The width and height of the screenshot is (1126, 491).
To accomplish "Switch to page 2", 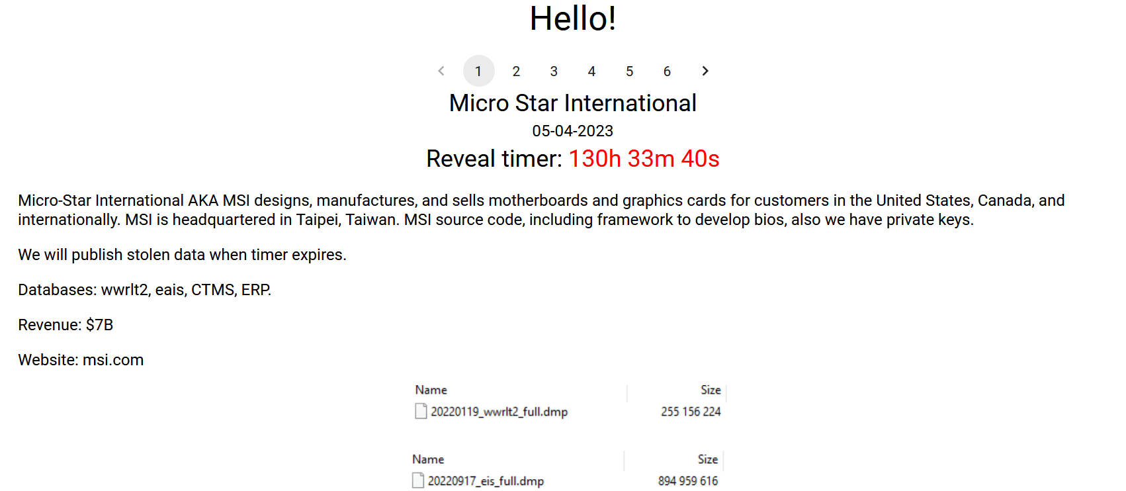I will pyautogui.click(x=516, y=71).
